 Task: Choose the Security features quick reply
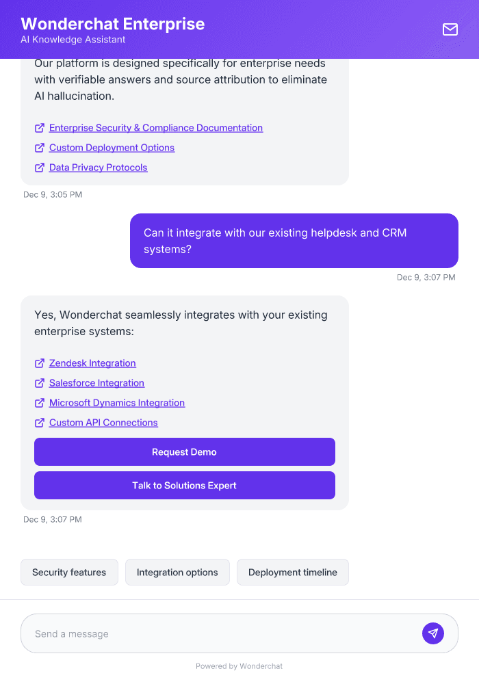tap(69, 572)
